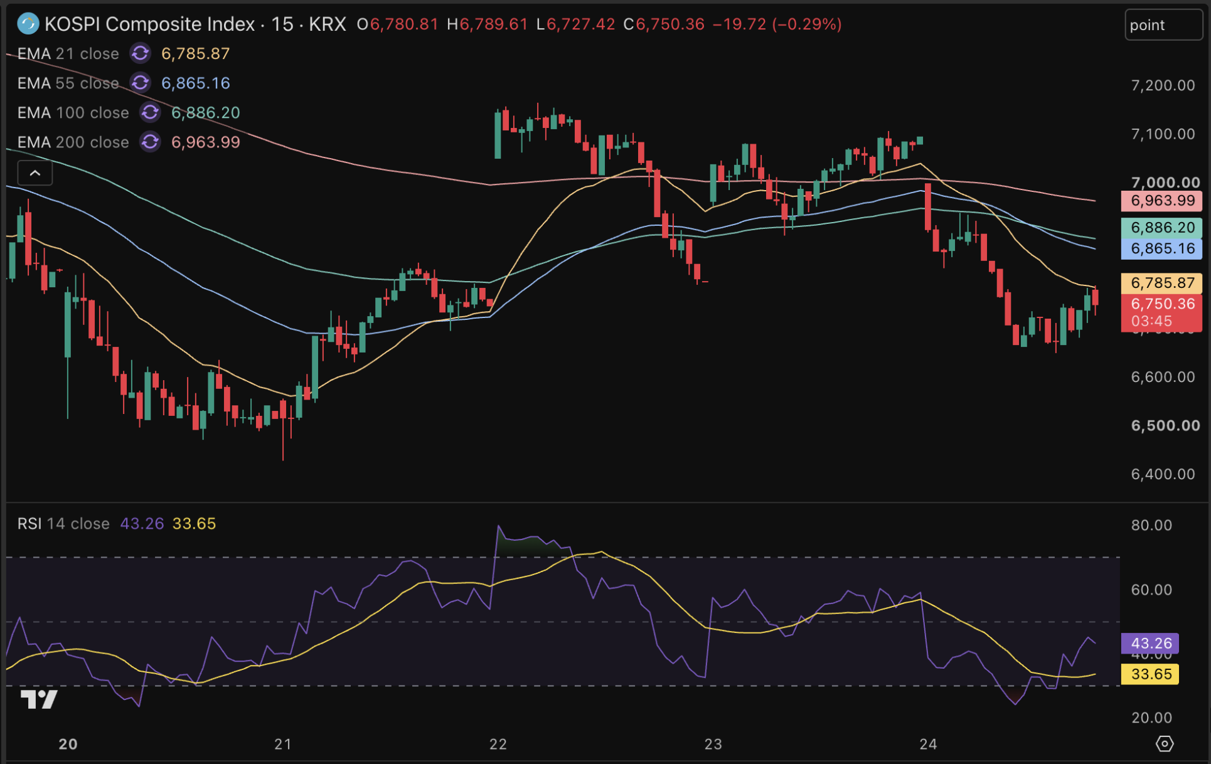Click the RSI 80.00 axis value
The width and height of the screenshot is (1211, 764).
[x=1151, y=525]
